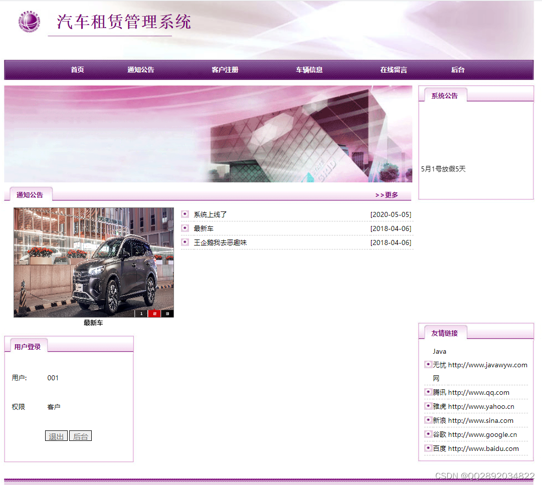Switch to the 客户注册 navigation tab
Screen dimensions: 542x485
point(225,70)
